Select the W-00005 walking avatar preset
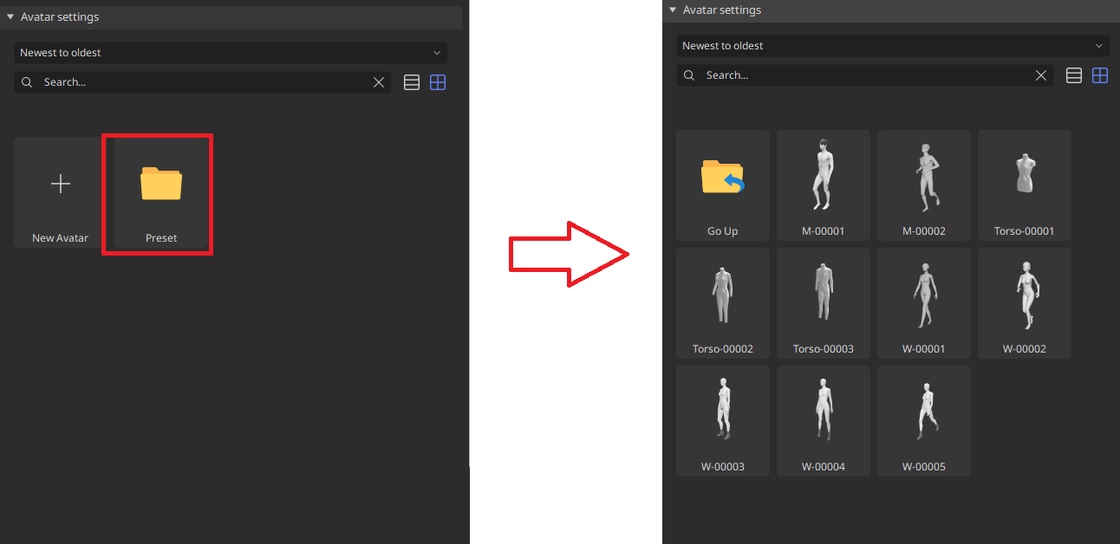Viewport: 1120px width, 544px height. coord(924,421)
